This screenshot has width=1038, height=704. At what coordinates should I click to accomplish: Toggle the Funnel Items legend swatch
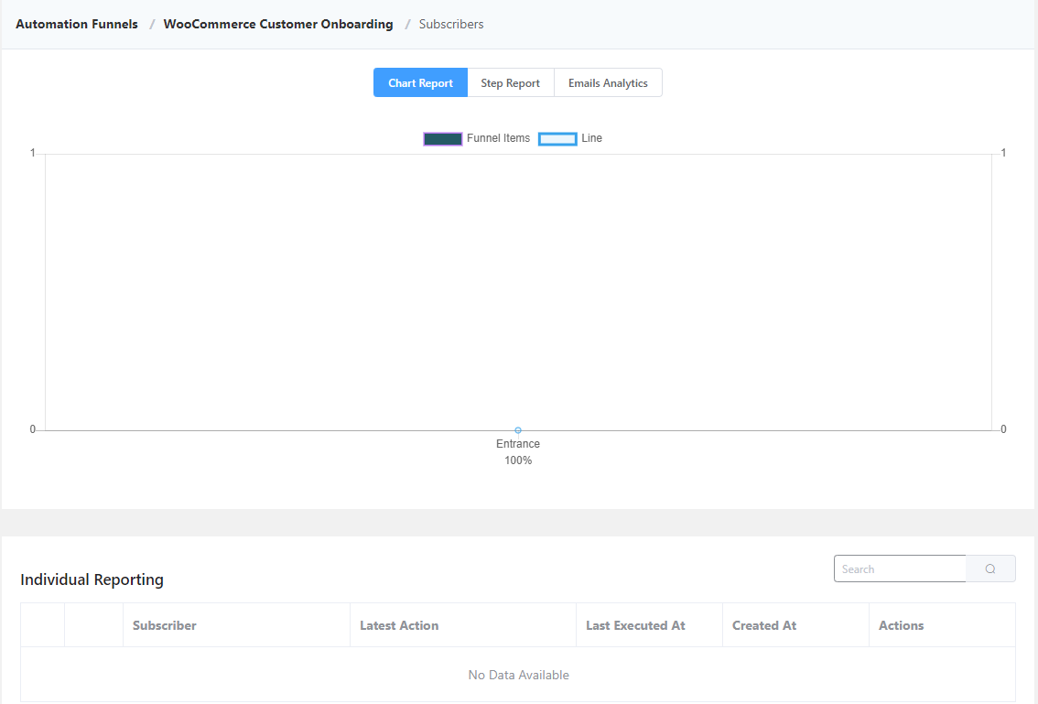click(x=443, y=138)
